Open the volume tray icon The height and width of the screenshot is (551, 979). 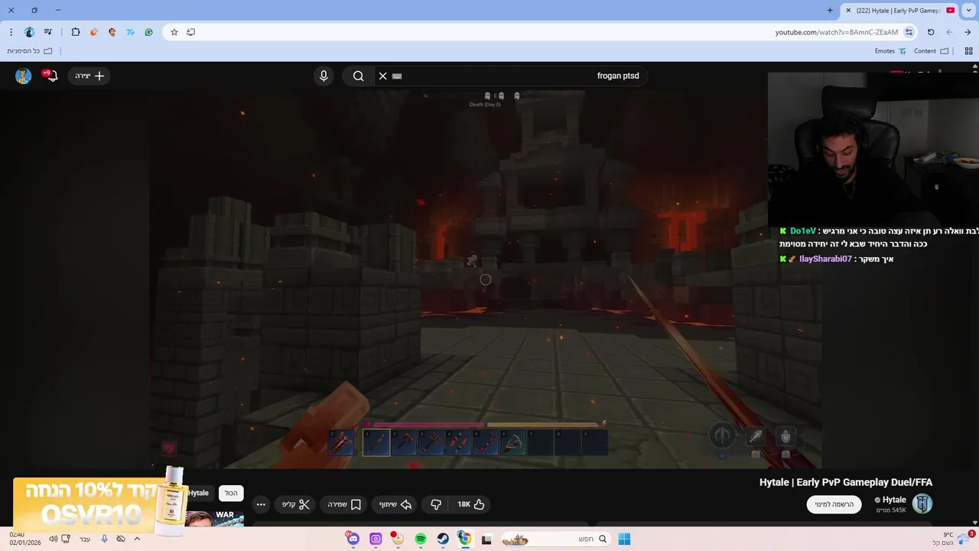[x=53, y=539]
